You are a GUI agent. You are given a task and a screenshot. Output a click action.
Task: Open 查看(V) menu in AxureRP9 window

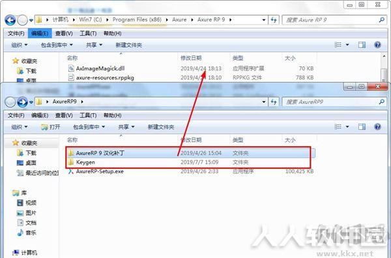[64, 115]
